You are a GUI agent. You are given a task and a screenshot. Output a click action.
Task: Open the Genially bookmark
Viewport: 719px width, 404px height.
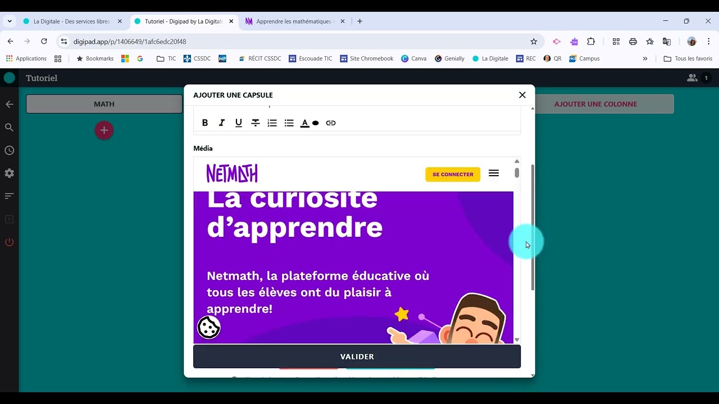tap(449, 58)
